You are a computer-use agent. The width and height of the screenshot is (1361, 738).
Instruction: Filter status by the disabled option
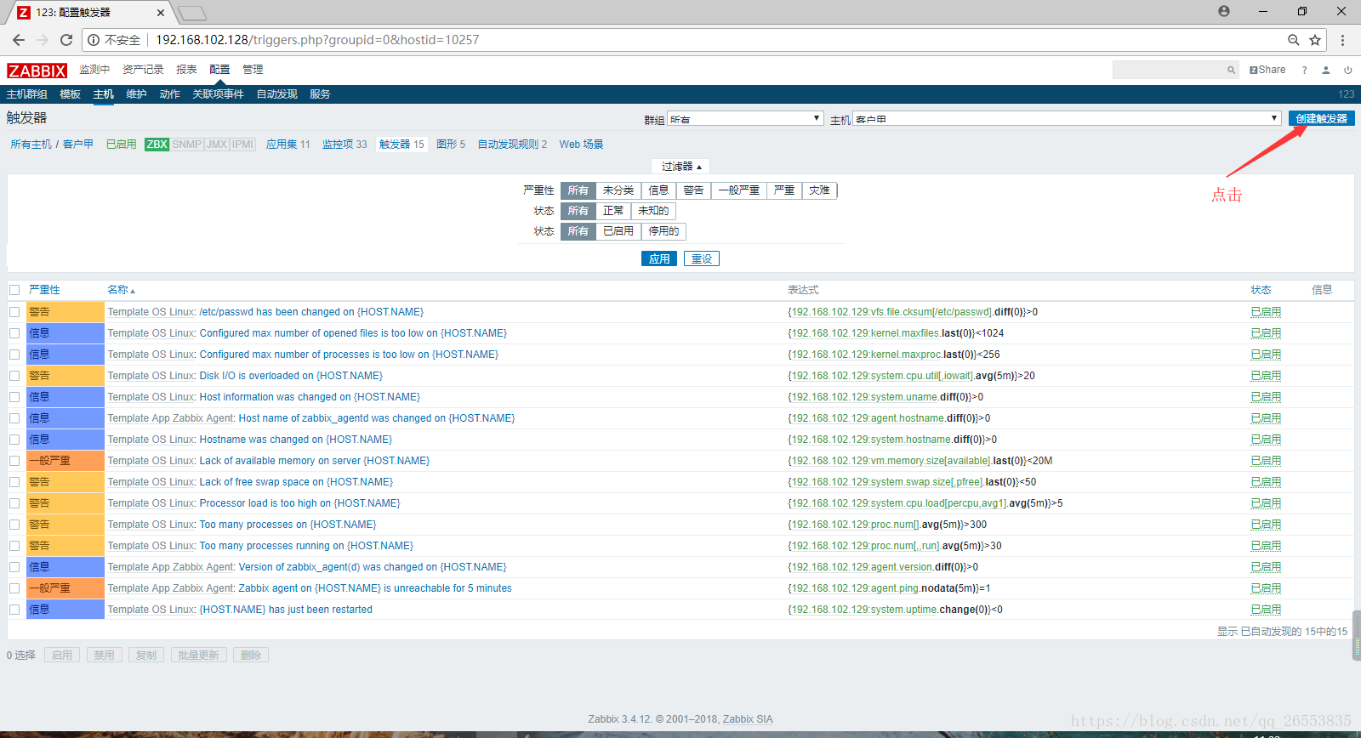(663, 231)
